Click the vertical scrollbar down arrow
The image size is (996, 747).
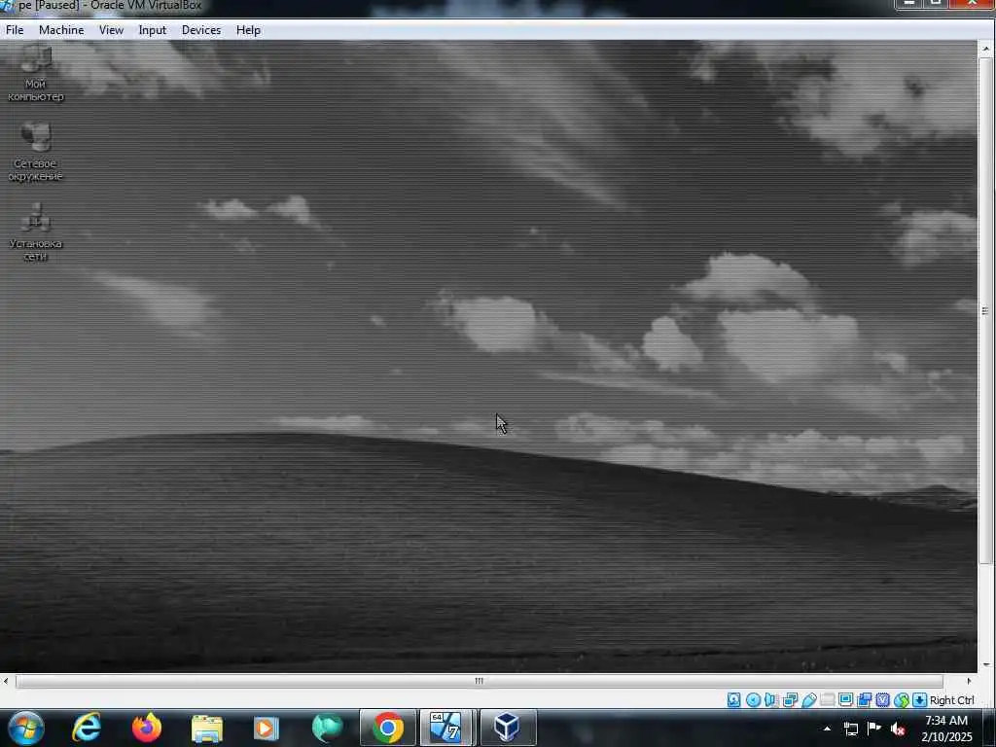[986, 665]
